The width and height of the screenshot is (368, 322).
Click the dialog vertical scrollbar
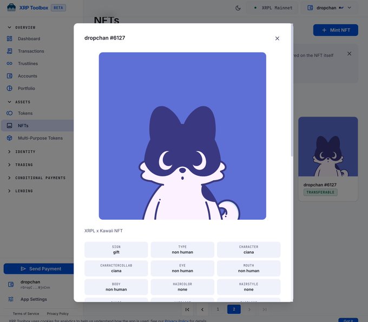292,90
